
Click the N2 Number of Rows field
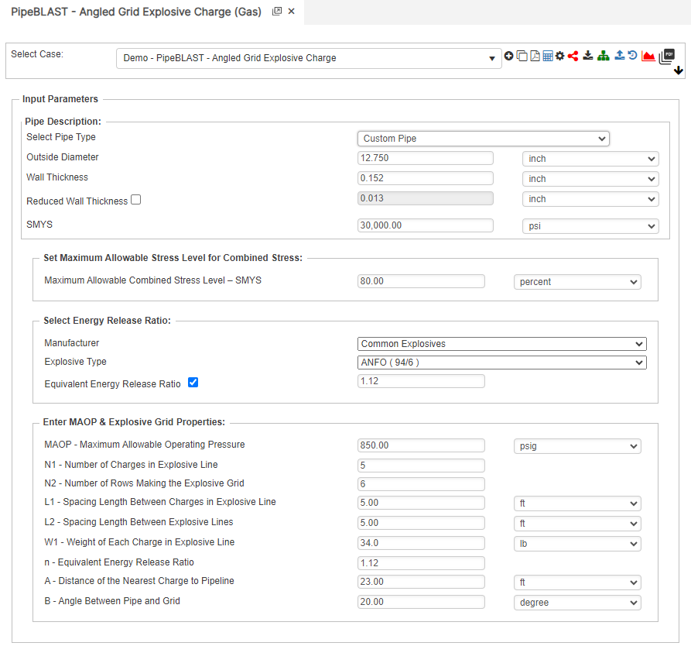(x=421, y=484)
